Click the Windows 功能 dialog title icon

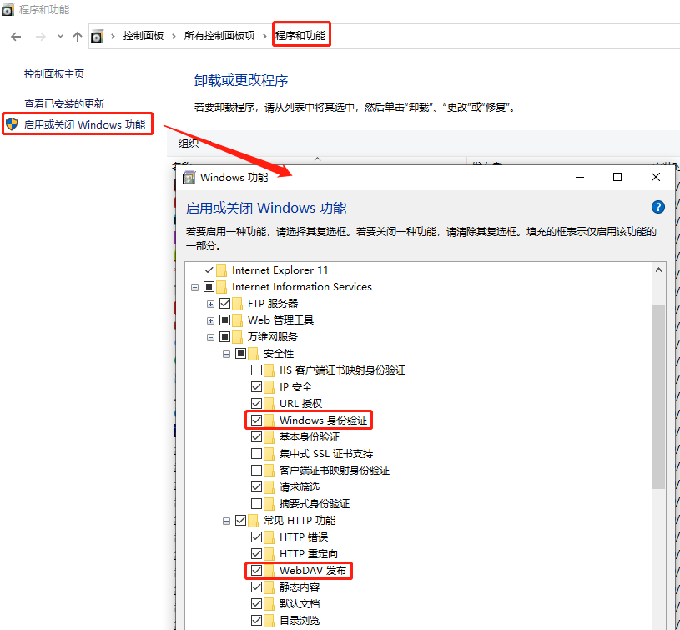click(189, 178)
